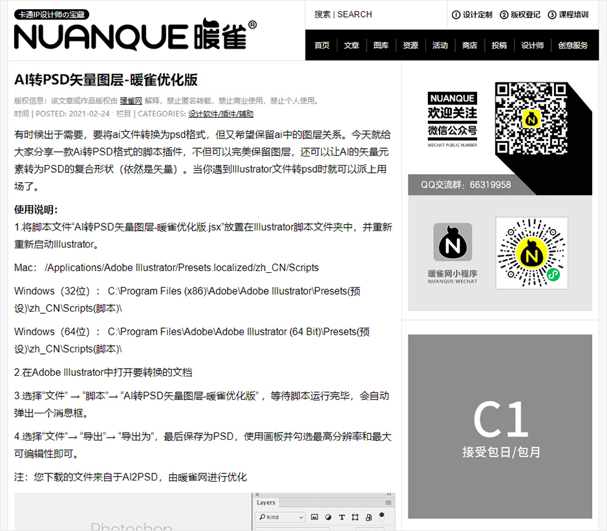Viewport: 607px width, 531px height.
Task: Open the 设计软件/插件/辅助 category link
Action: (220, 114)
